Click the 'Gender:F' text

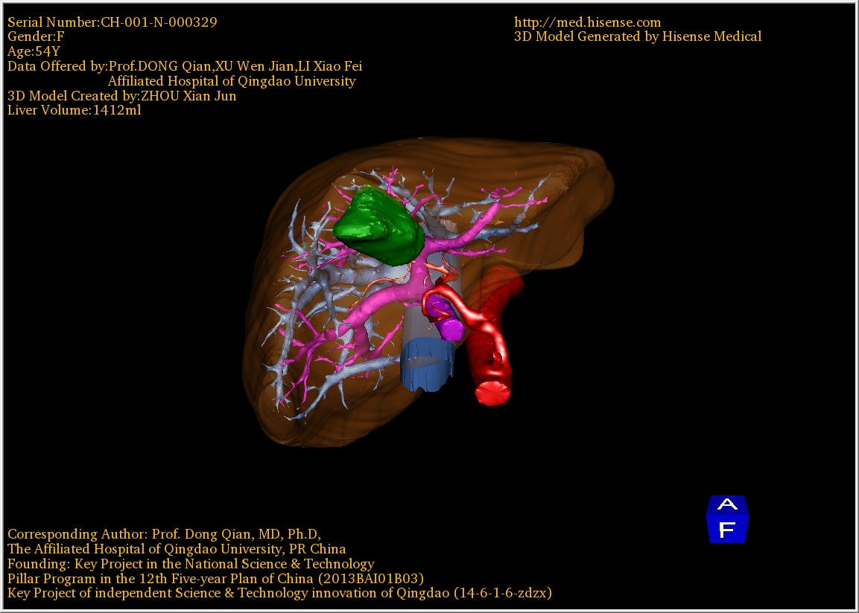point(36,36)
